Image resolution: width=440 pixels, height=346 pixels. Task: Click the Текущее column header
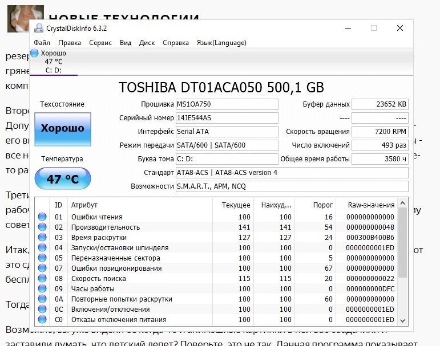click(233, 205)
